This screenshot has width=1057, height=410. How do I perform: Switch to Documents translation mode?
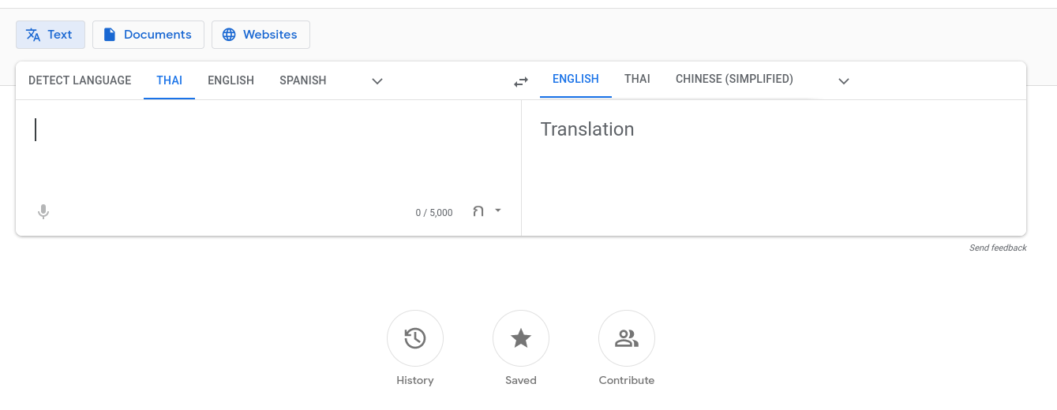[x=148, y=35]
